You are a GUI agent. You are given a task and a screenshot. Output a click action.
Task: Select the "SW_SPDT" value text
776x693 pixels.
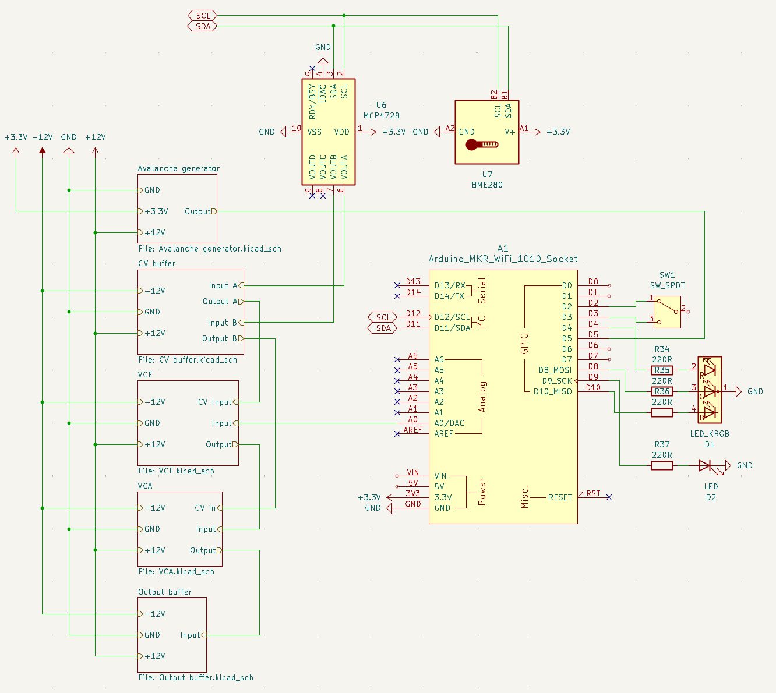tap(668, 285)
